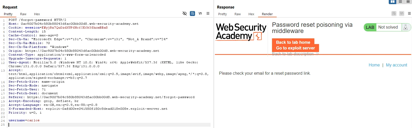Toggle Request panel newline \n display

(x=200, y=13)
